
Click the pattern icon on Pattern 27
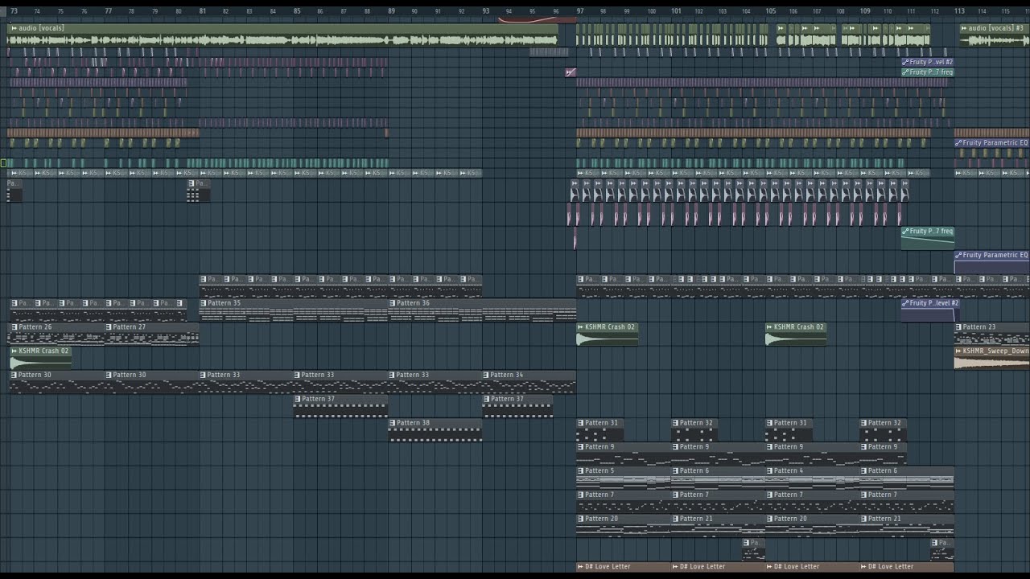pos(109,327)
